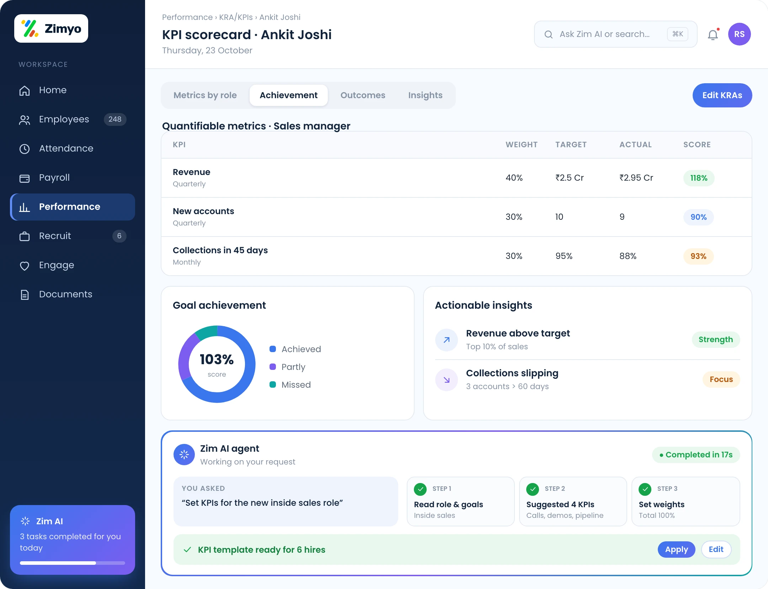Click the Zimyo logo
The height and width of the screenshot is (589, 768).
[51, 28]
